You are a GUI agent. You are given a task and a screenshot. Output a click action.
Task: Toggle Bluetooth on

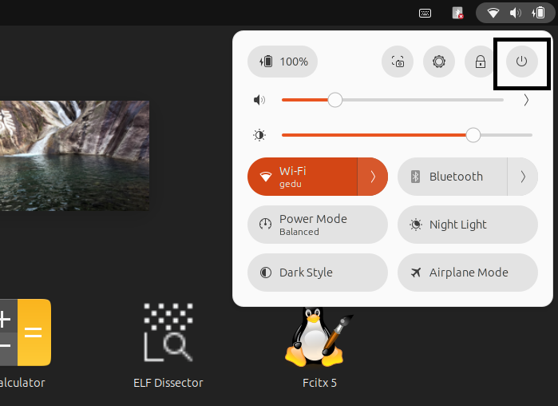click(x=453, y=177)
